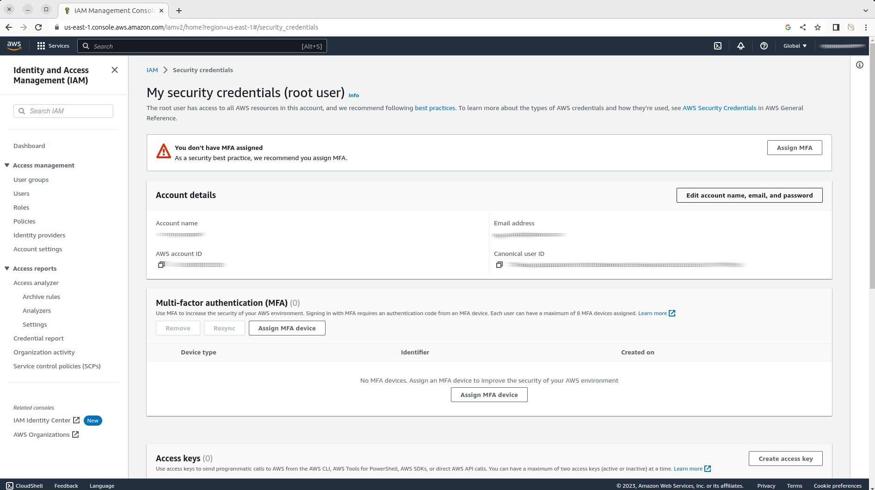Open Policies in the sidebar
The image size is (875, 490).
[x=25, y=221]
